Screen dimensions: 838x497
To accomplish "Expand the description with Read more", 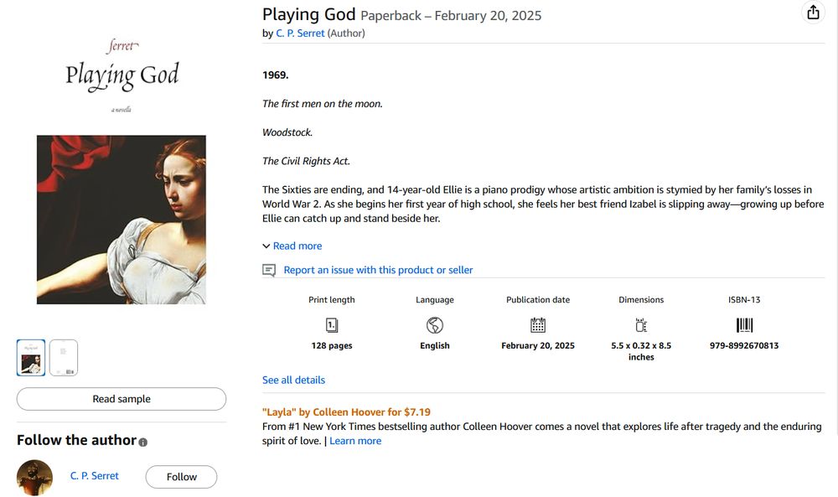I will (x=297, y=246).
